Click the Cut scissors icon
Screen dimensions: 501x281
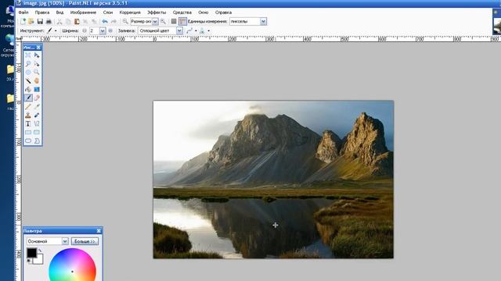[59, 21]
